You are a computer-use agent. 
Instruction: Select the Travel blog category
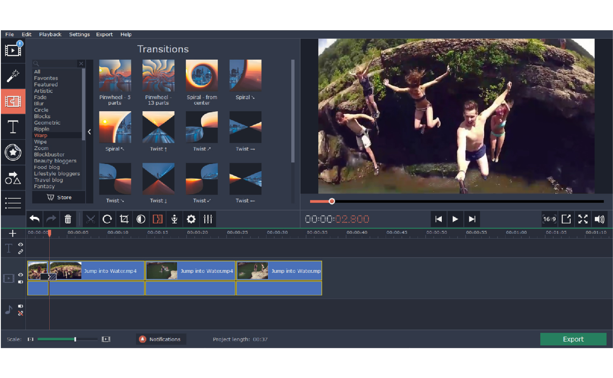tap(48, 180)
